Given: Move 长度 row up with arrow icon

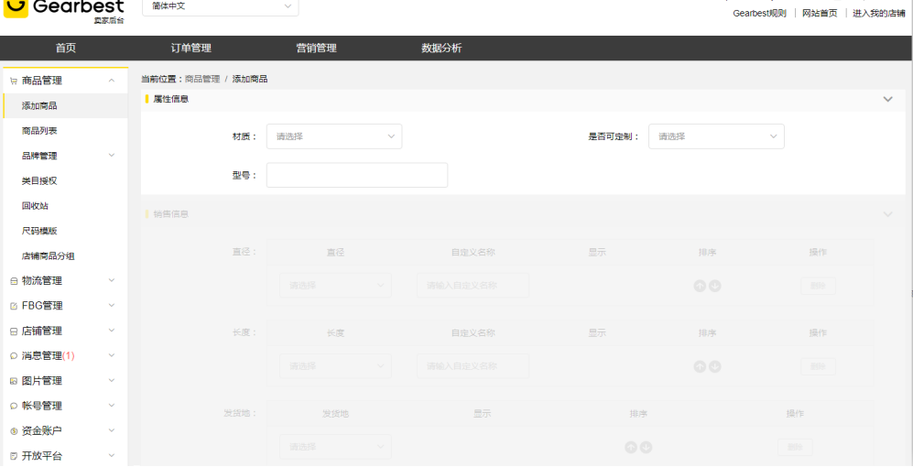Looking at the screenshot, I should click(700, 366).
